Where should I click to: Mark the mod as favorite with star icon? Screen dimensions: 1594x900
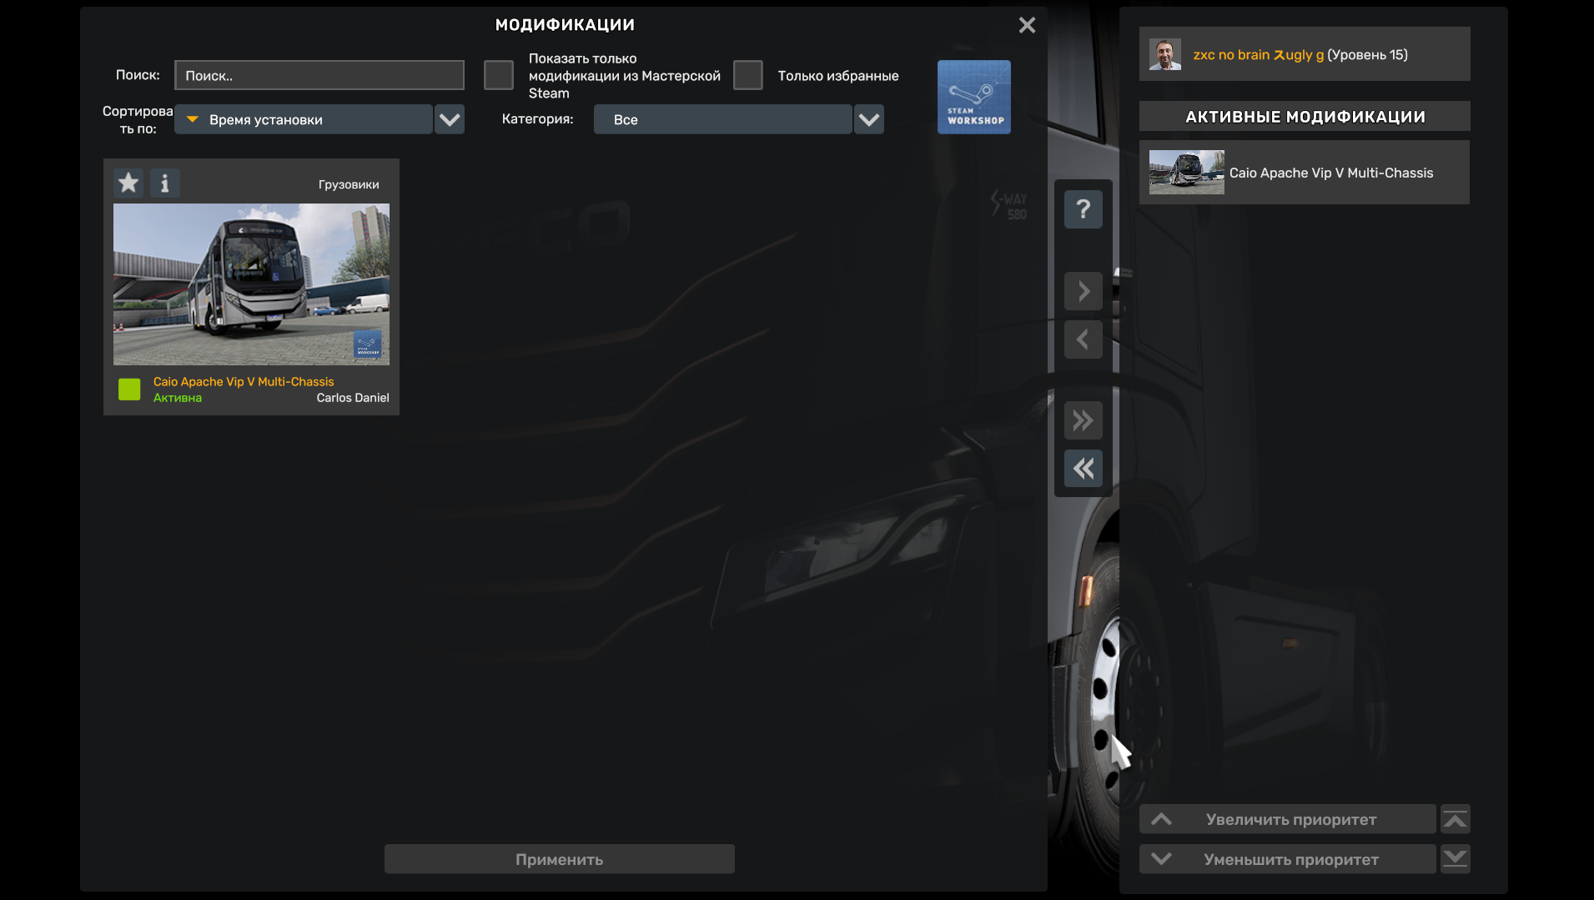coord(128,183)
